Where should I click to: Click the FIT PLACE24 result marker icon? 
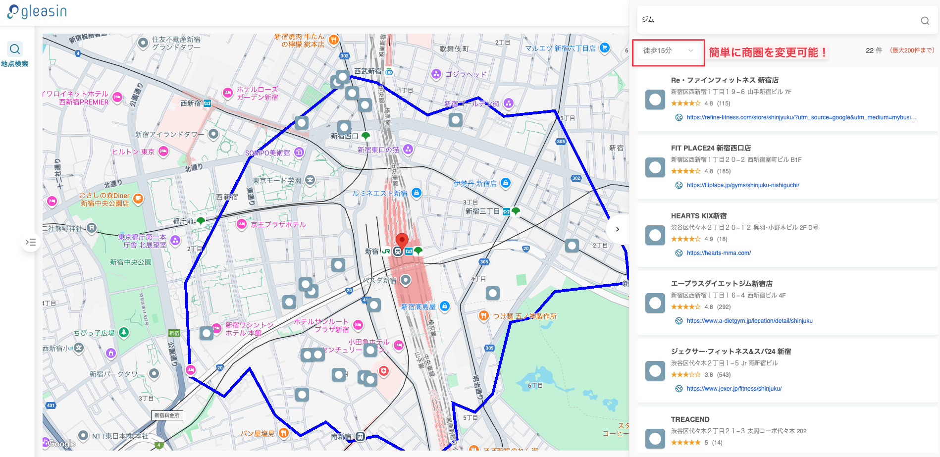[655, 167]
